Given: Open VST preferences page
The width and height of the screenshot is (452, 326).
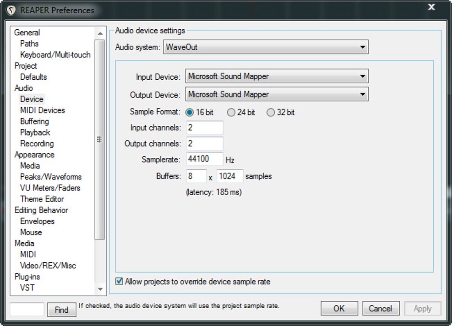Looking at the screenshot, I should click(27, 287).
